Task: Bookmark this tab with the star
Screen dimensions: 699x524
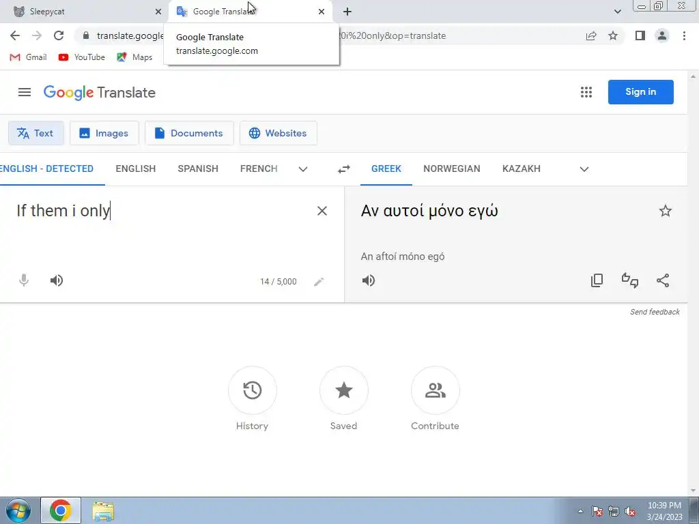Action: [613, 35]
